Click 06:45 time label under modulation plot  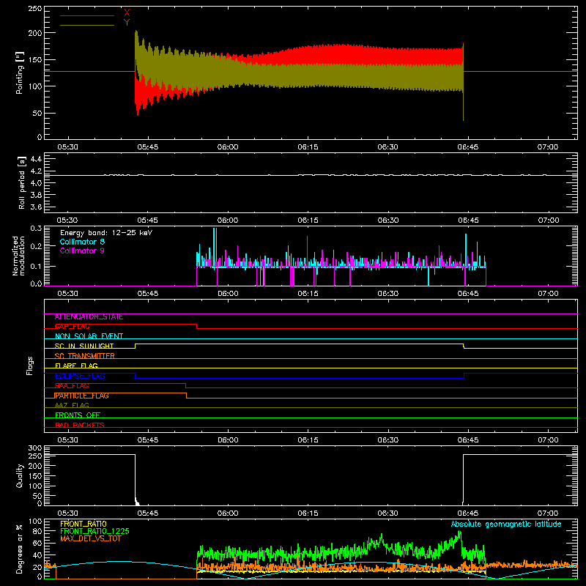[x=468, y=294]
